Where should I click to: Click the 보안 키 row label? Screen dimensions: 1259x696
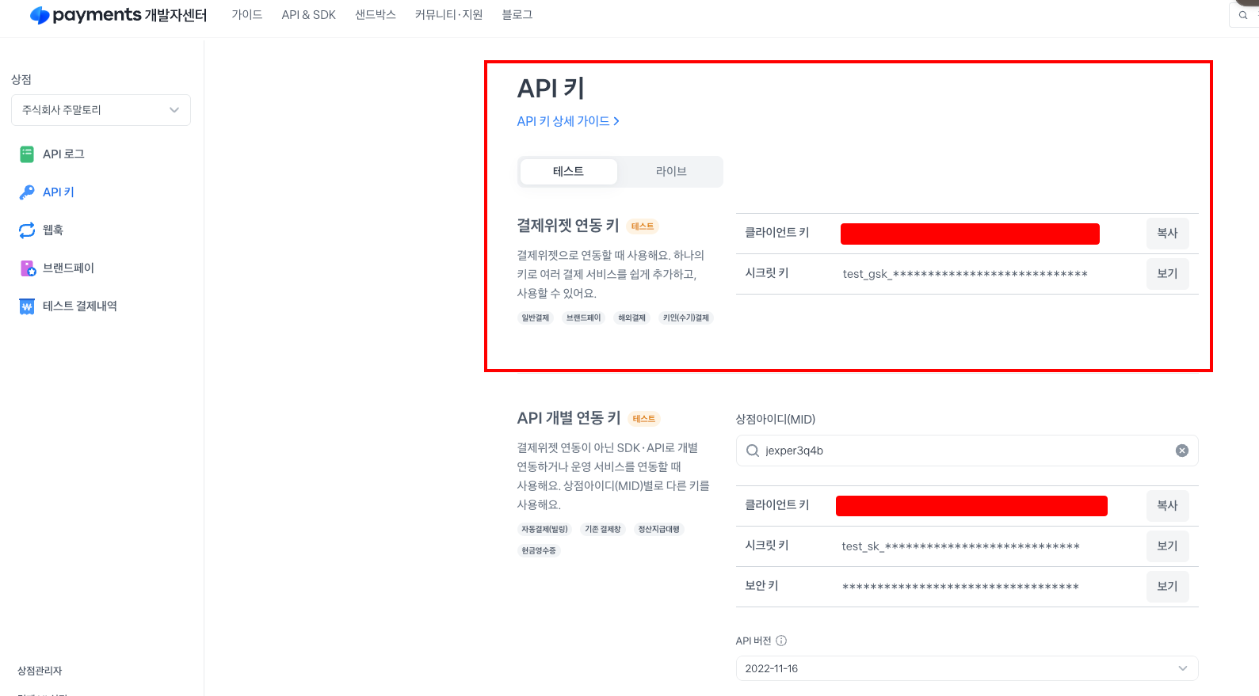[761, 586]
